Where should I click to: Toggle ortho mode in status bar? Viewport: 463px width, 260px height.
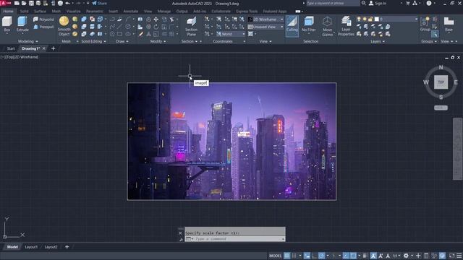pyautogui.click(x=314, y=256)
